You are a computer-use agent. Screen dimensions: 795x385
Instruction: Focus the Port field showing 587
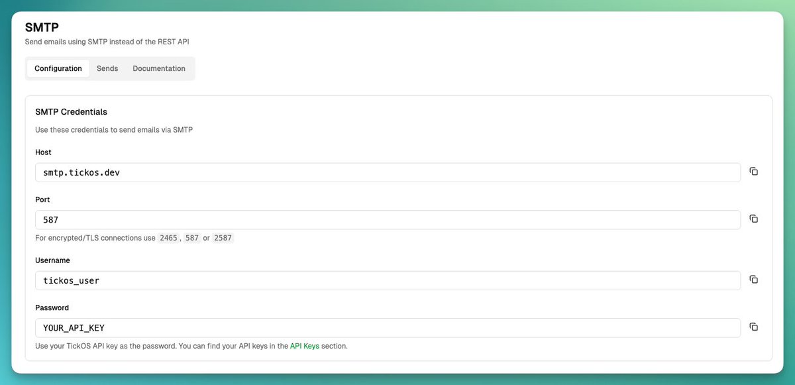click(388, 220)
